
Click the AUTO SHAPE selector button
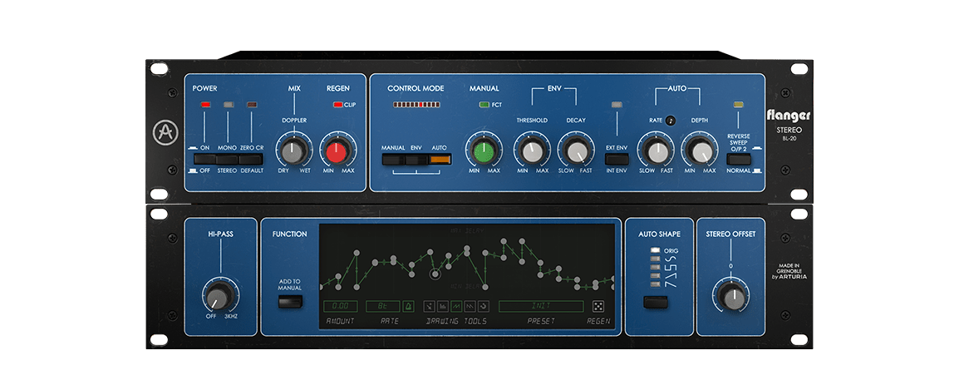click(x=656, y=302)
